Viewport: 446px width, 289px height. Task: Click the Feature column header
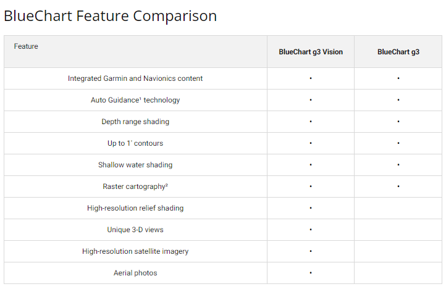[x=26, y=46]
